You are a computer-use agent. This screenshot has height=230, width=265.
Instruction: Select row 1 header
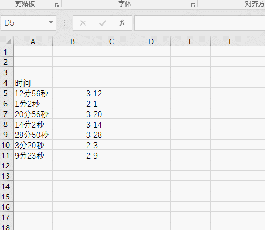point(7,52)
